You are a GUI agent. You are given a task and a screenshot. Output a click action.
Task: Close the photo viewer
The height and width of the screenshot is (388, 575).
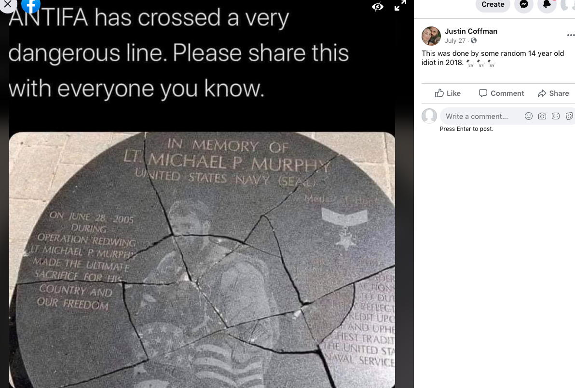[8, 4]
